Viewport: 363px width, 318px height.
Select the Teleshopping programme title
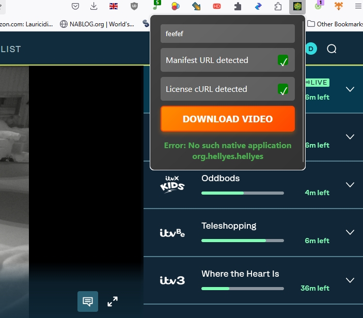point(229,226)
